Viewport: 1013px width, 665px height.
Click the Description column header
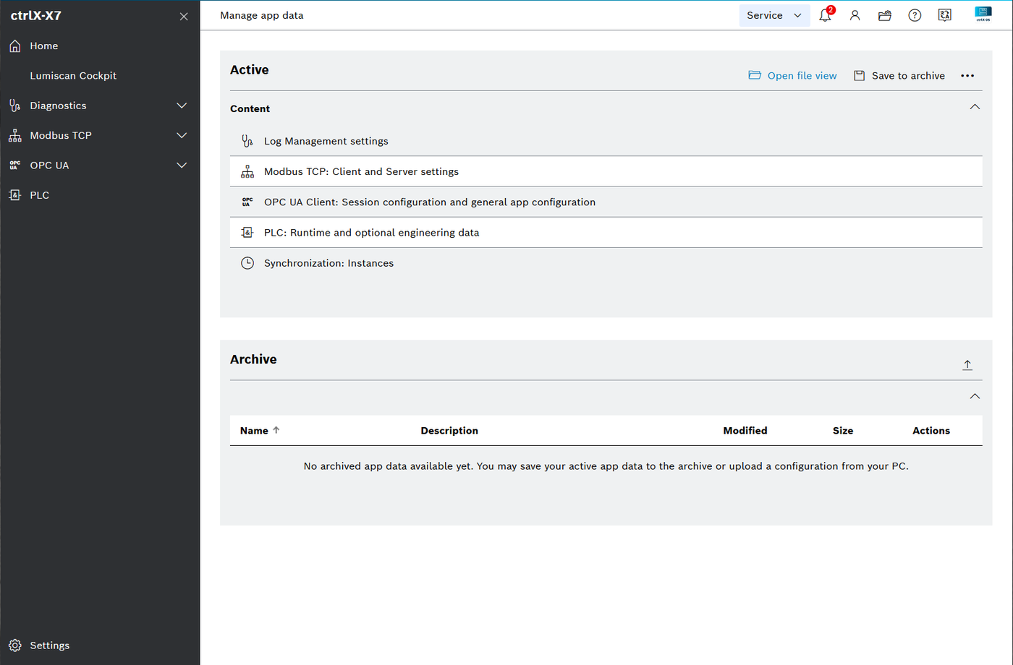point(449,431)
